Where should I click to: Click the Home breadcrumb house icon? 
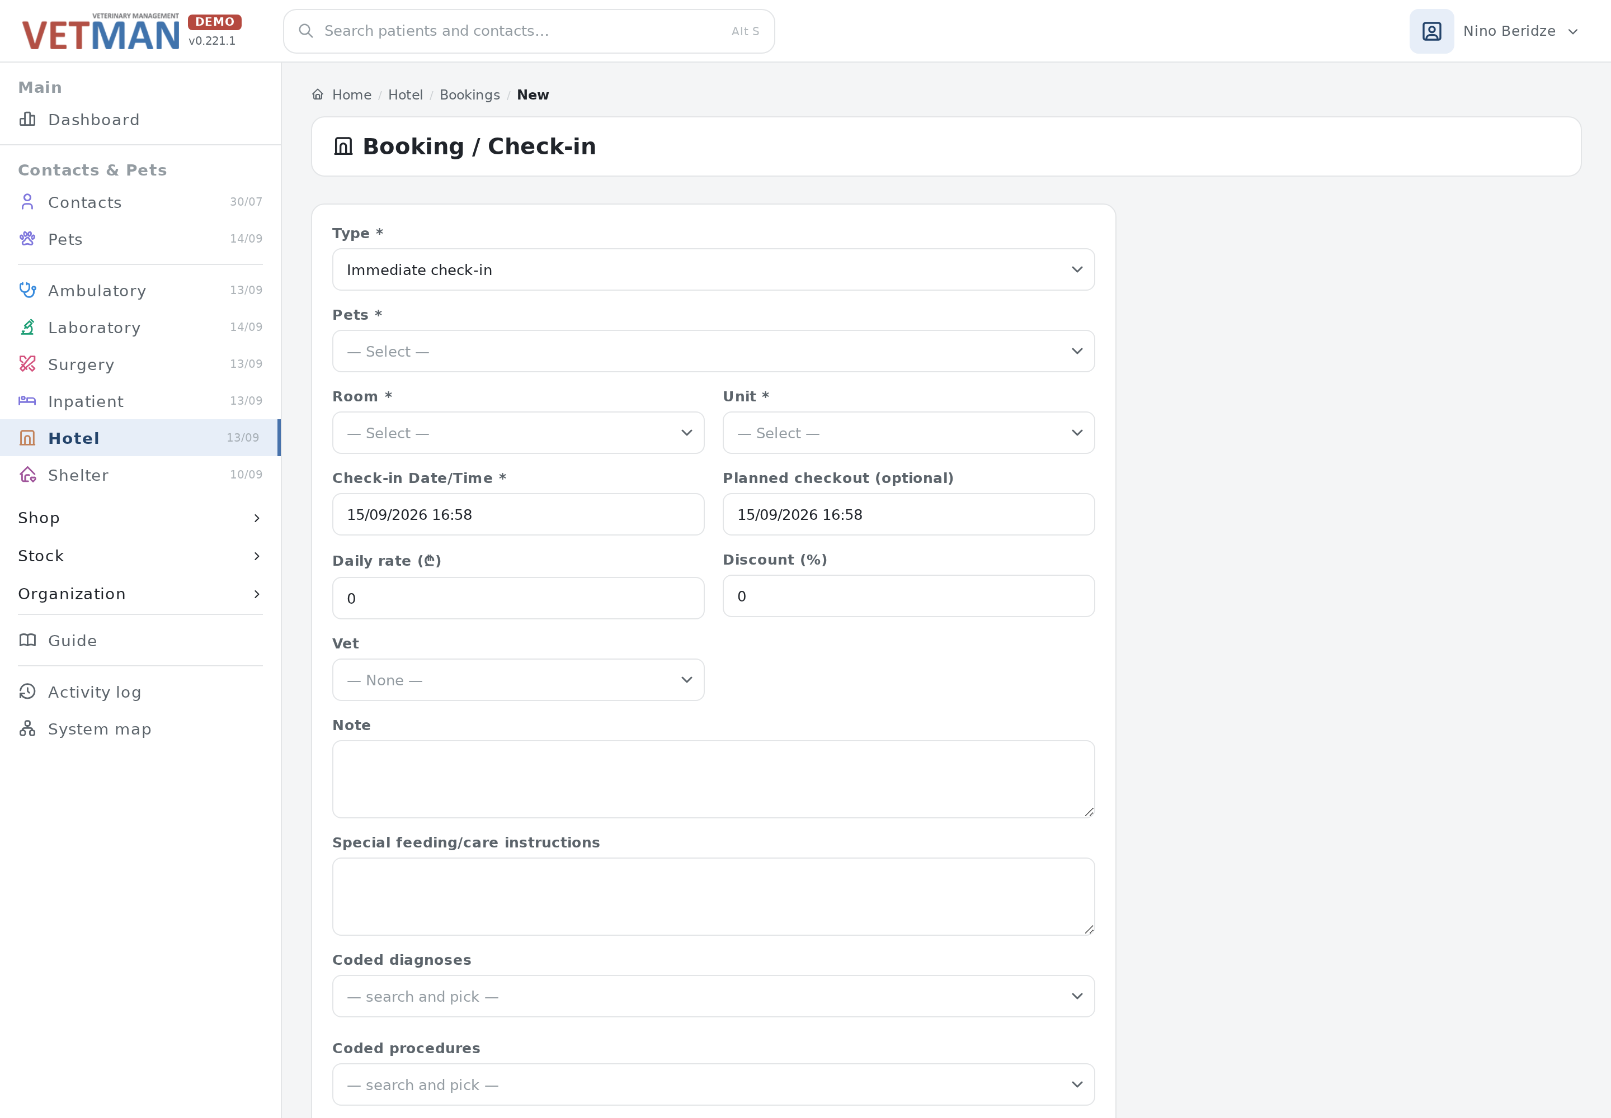(x=318, y=94)
